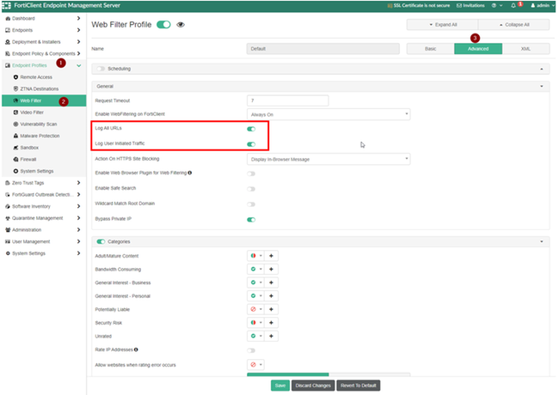Expand Adult/Mature Content subcategories with plus
The height and width of the screenshot is (395, 559).
271,256
